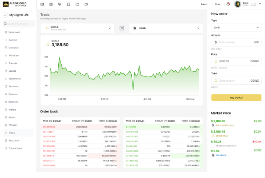Click the 2:45 PM label on chart axis
The width and height of the screenshot is (265, 178).
[62, 99]
